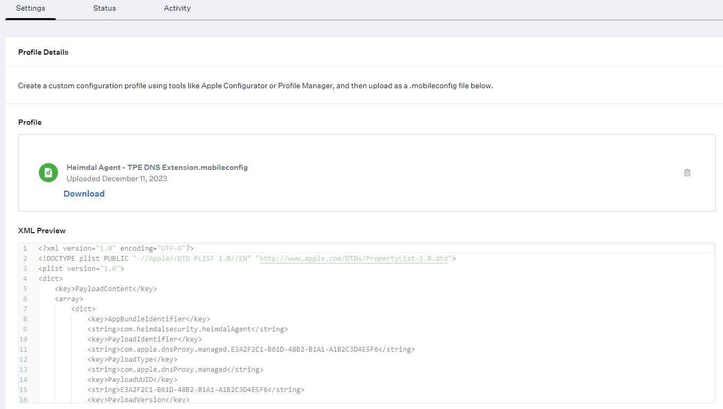Click the PayloadIdentifier key line
The height and width of the screenshot is (409, 723).
point(145,339)
